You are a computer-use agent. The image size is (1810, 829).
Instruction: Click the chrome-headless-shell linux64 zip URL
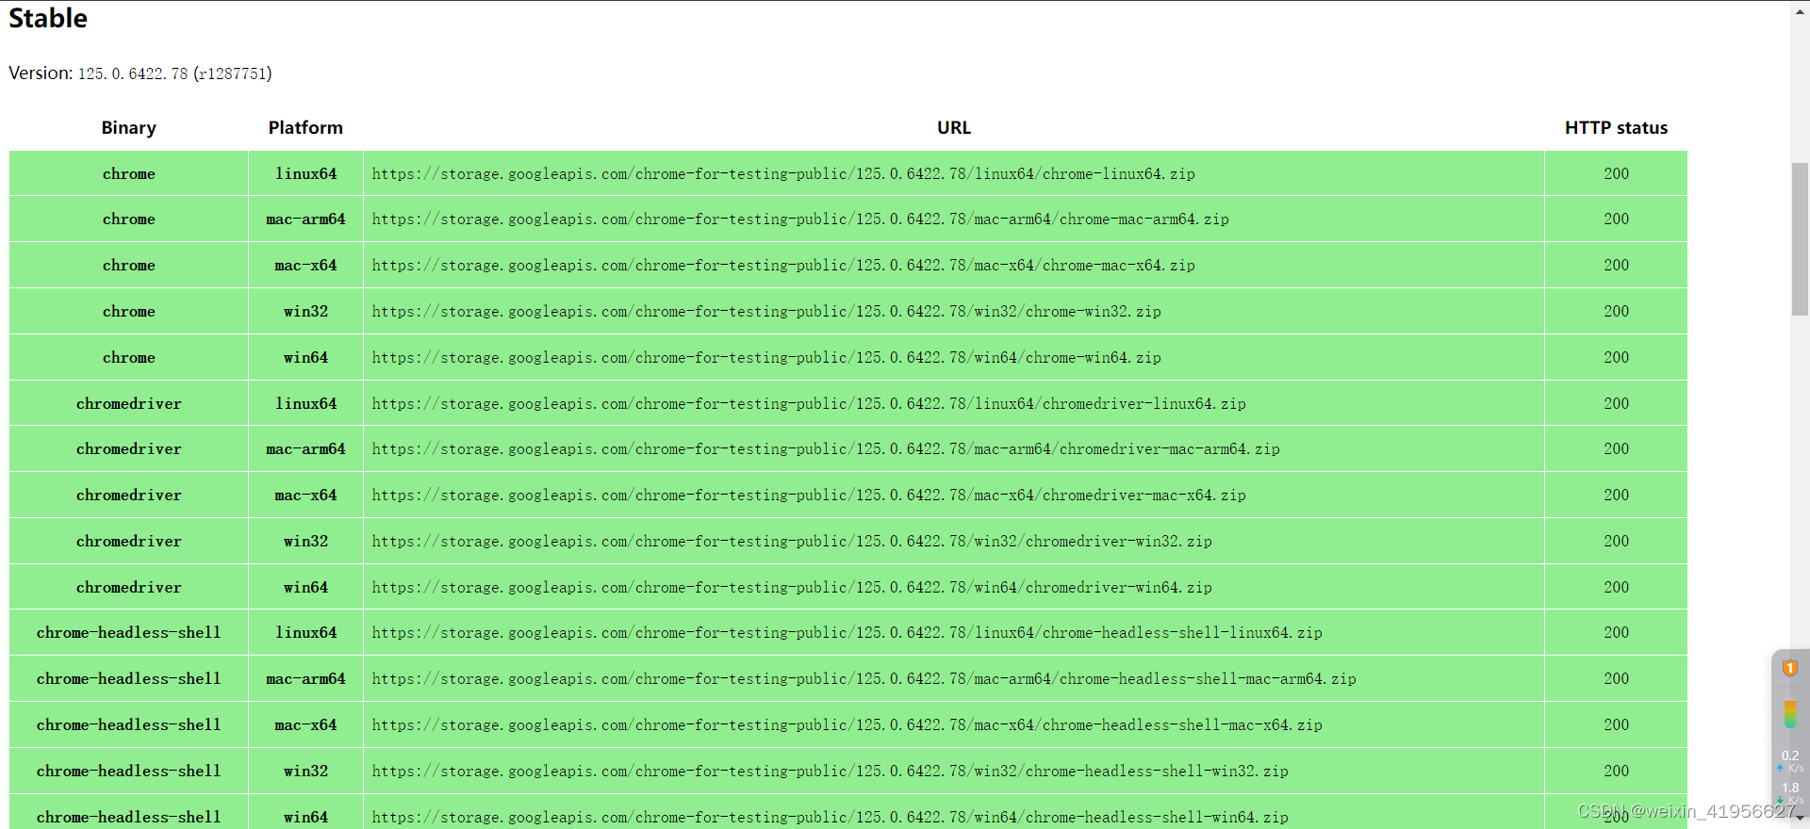[x=847, y=633]
